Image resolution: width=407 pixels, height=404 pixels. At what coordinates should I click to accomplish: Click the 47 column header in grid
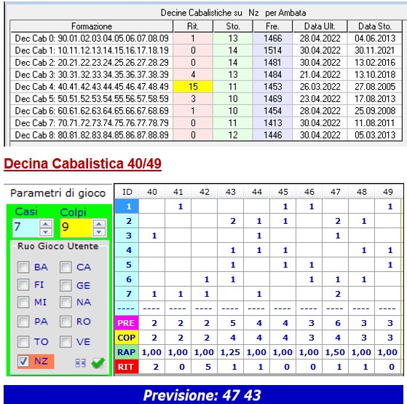[x=335, y=192]
